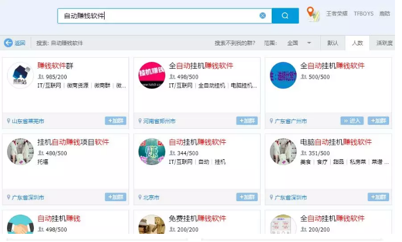Join the 480/500 Shenzhen group with +加群
This screenshot has width=402, height=242.
tap(115, 197)
